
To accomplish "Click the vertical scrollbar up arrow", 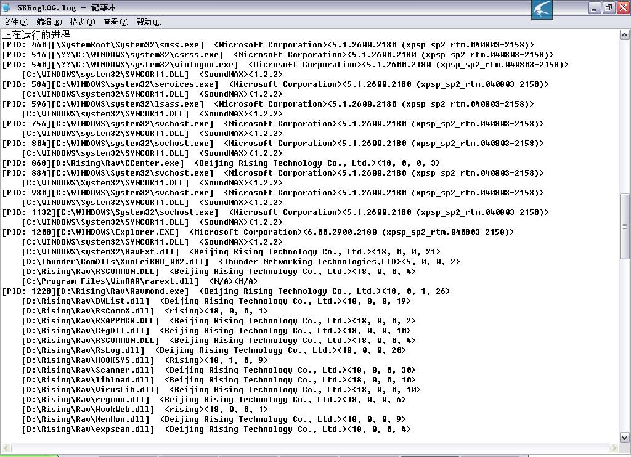I will point(624,35).
